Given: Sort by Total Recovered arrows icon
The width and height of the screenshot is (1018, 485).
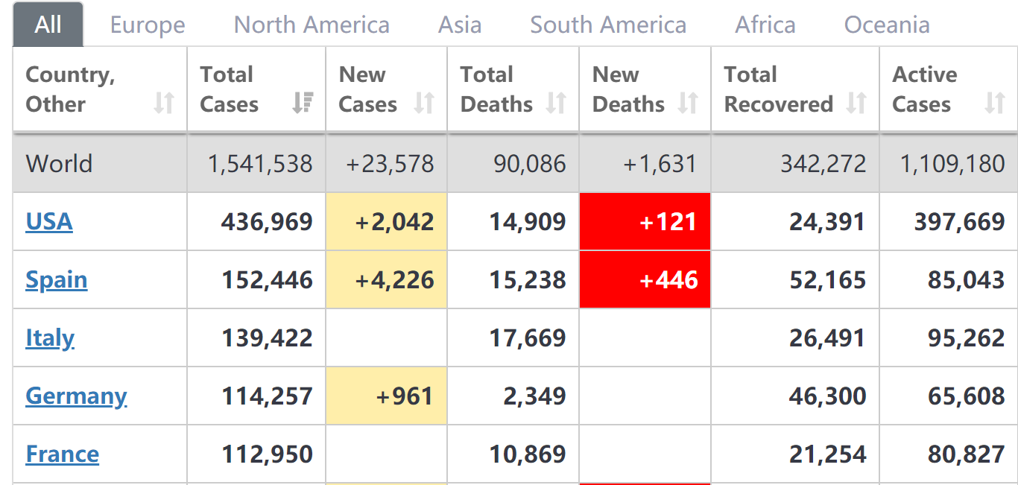Looking at the screenshot, I should coord(856,103).
